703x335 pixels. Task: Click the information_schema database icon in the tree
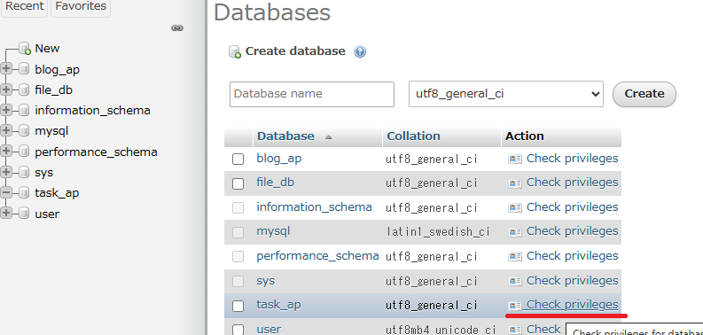click(24, 110)
